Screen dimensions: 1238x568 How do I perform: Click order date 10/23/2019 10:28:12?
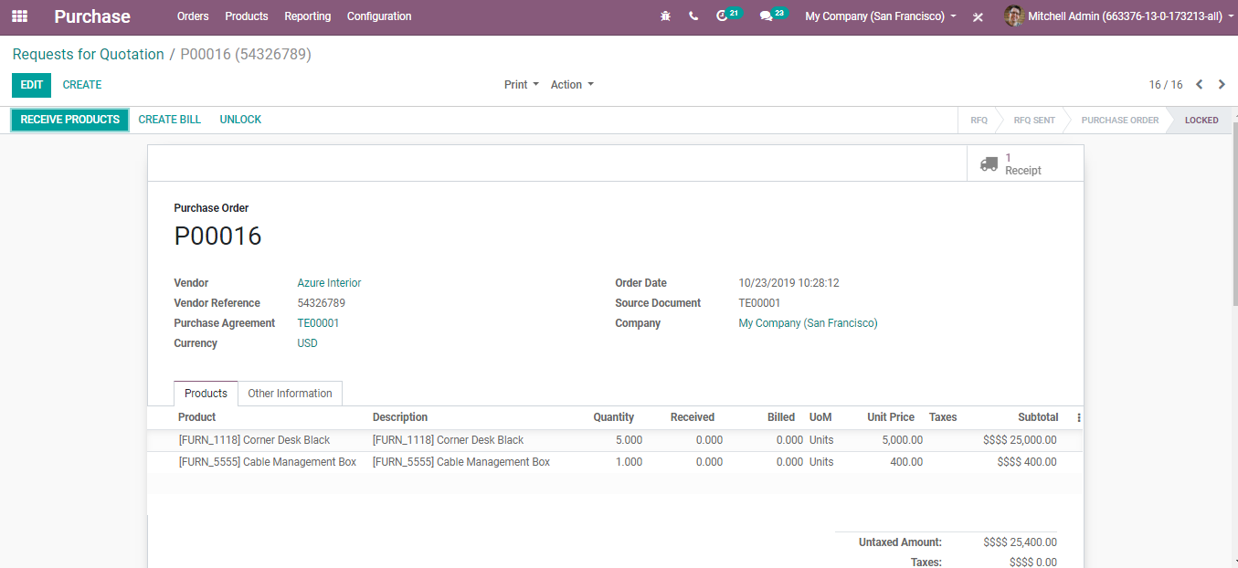point(788,283)
